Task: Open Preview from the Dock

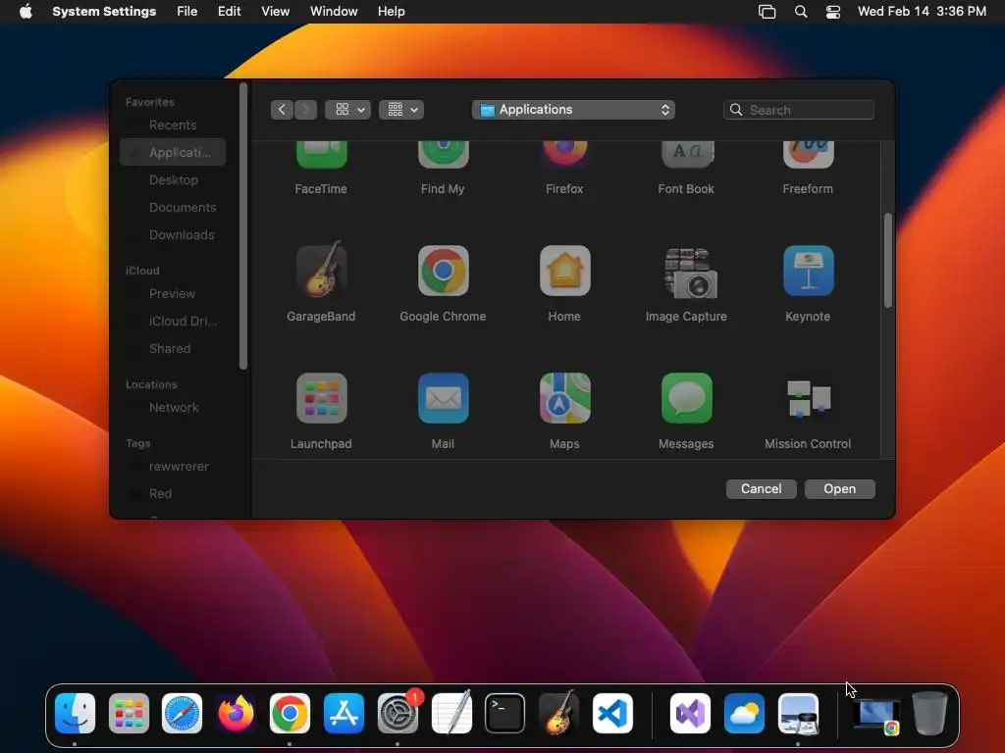Action: [798, 713]
